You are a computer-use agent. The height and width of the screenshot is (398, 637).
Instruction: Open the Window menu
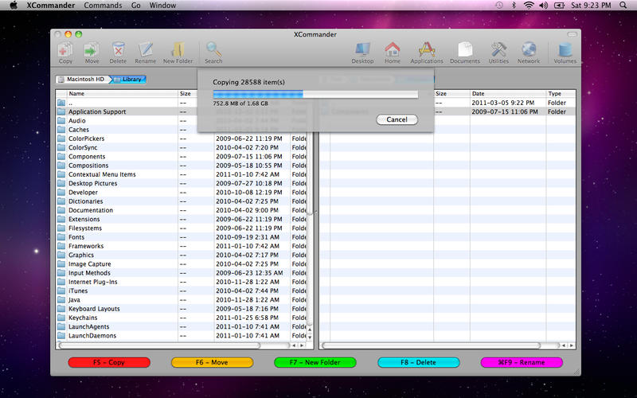click(162, 6)
